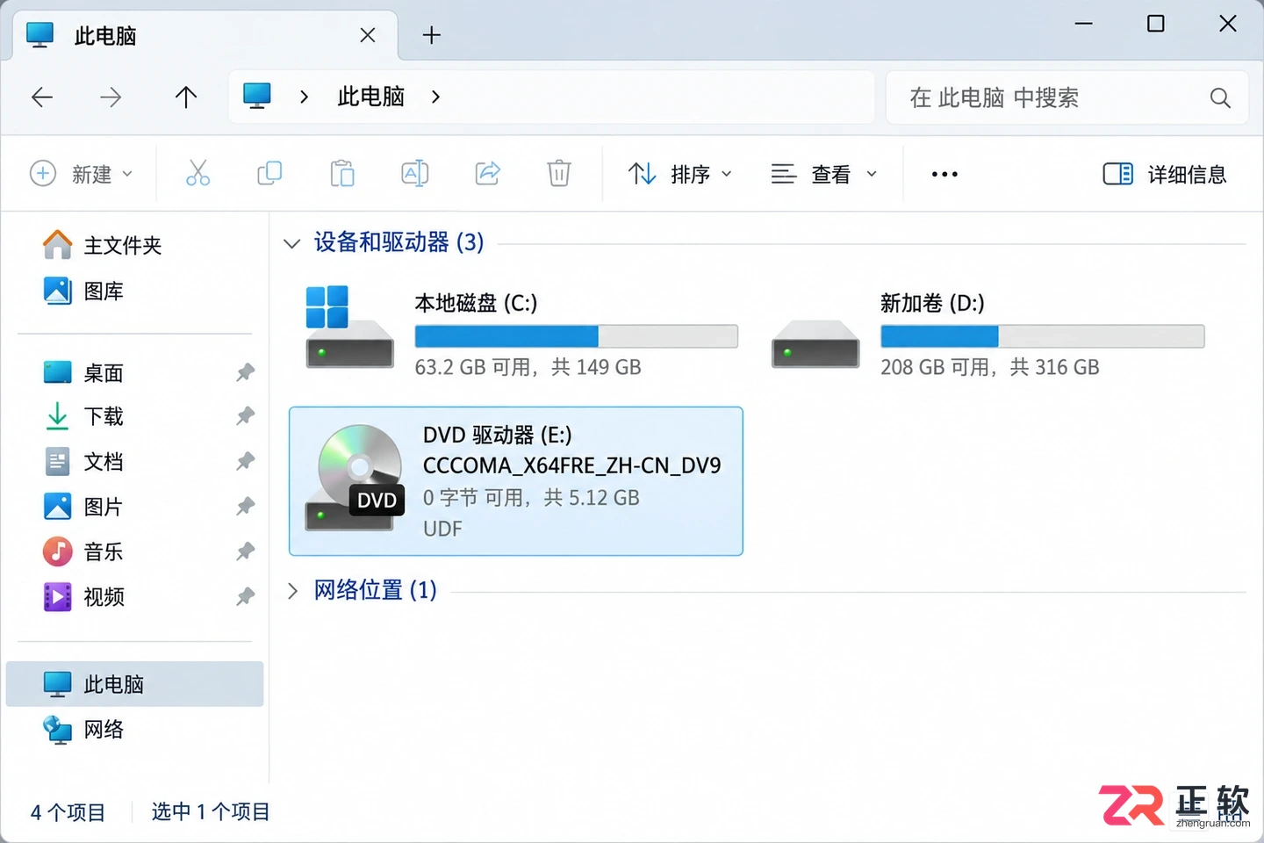Click chevron before 此电脑 in address bar
Viewport: 1264px width, 843px height.
[304, 97]
